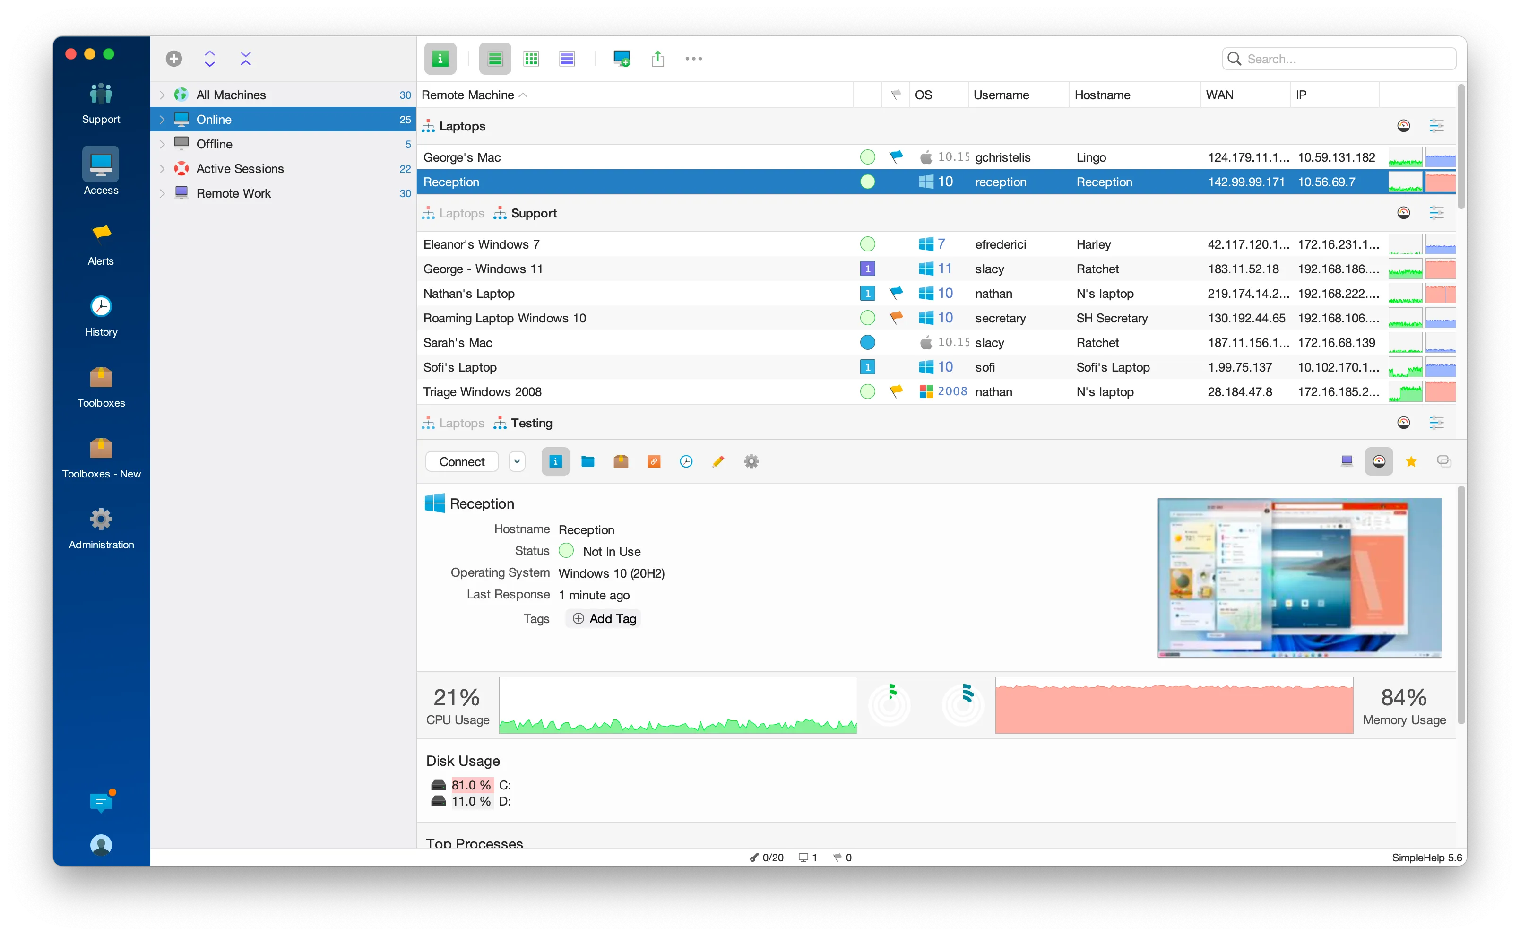Open the Administration panel
This screenshot has width=1520, height=936.
point(100,527)
